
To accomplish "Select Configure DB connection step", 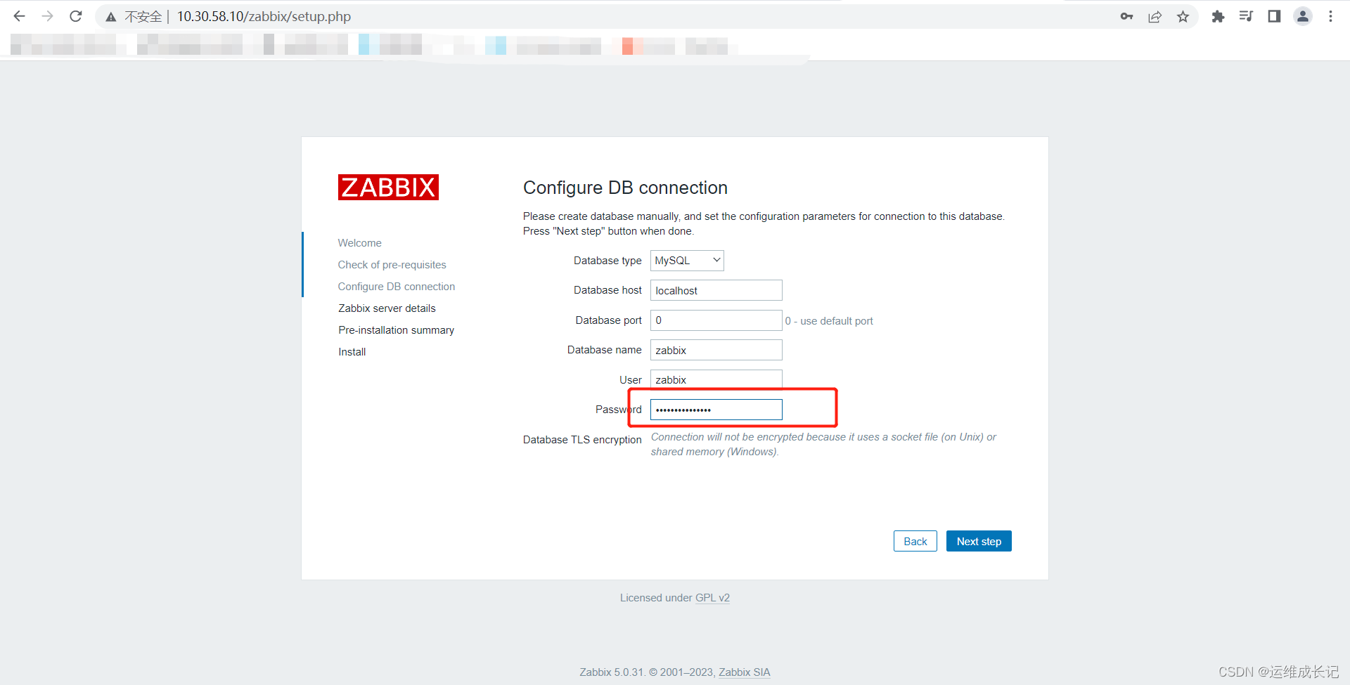I will point(396,287).
